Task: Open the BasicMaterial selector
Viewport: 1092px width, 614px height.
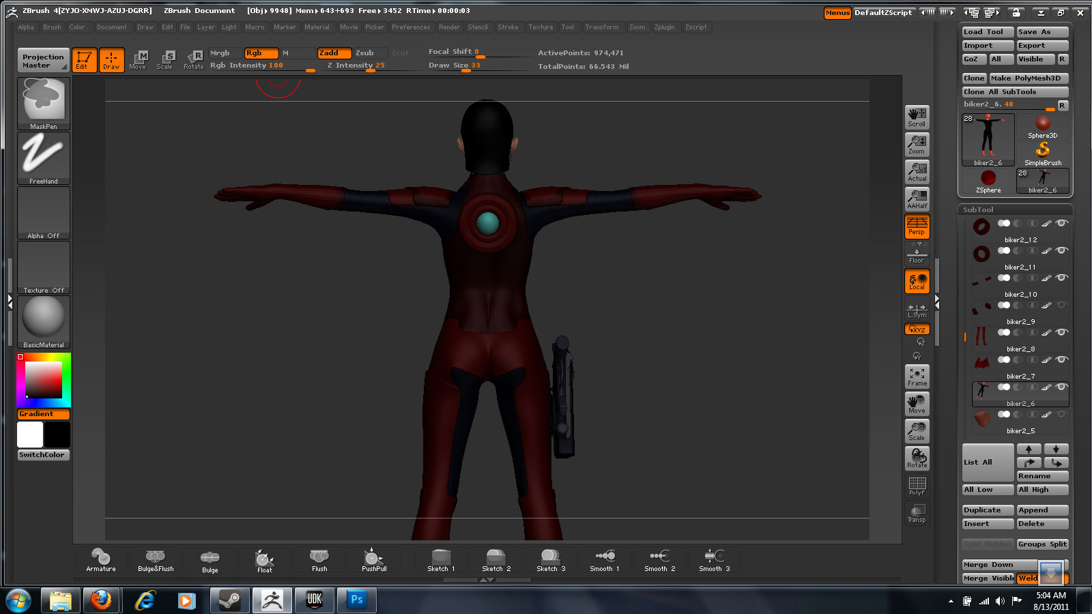Action: [44, 322]
